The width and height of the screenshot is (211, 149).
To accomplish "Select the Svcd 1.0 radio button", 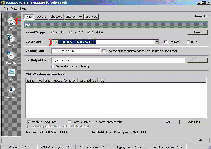I will [x=89, y=32].
